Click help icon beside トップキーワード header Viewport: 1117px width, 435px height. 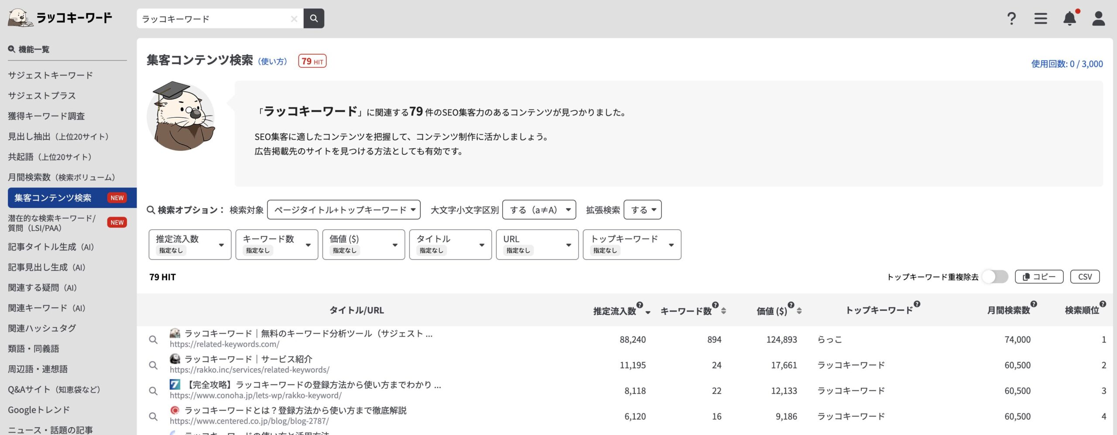(x=917, y=304)
